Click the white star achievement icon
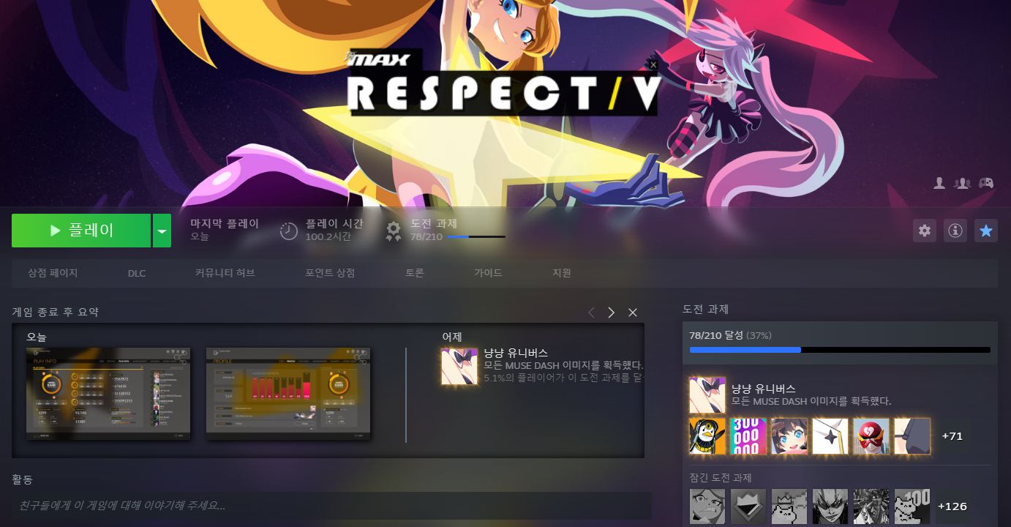This screenshot has height=527, width=1011. 830,436
